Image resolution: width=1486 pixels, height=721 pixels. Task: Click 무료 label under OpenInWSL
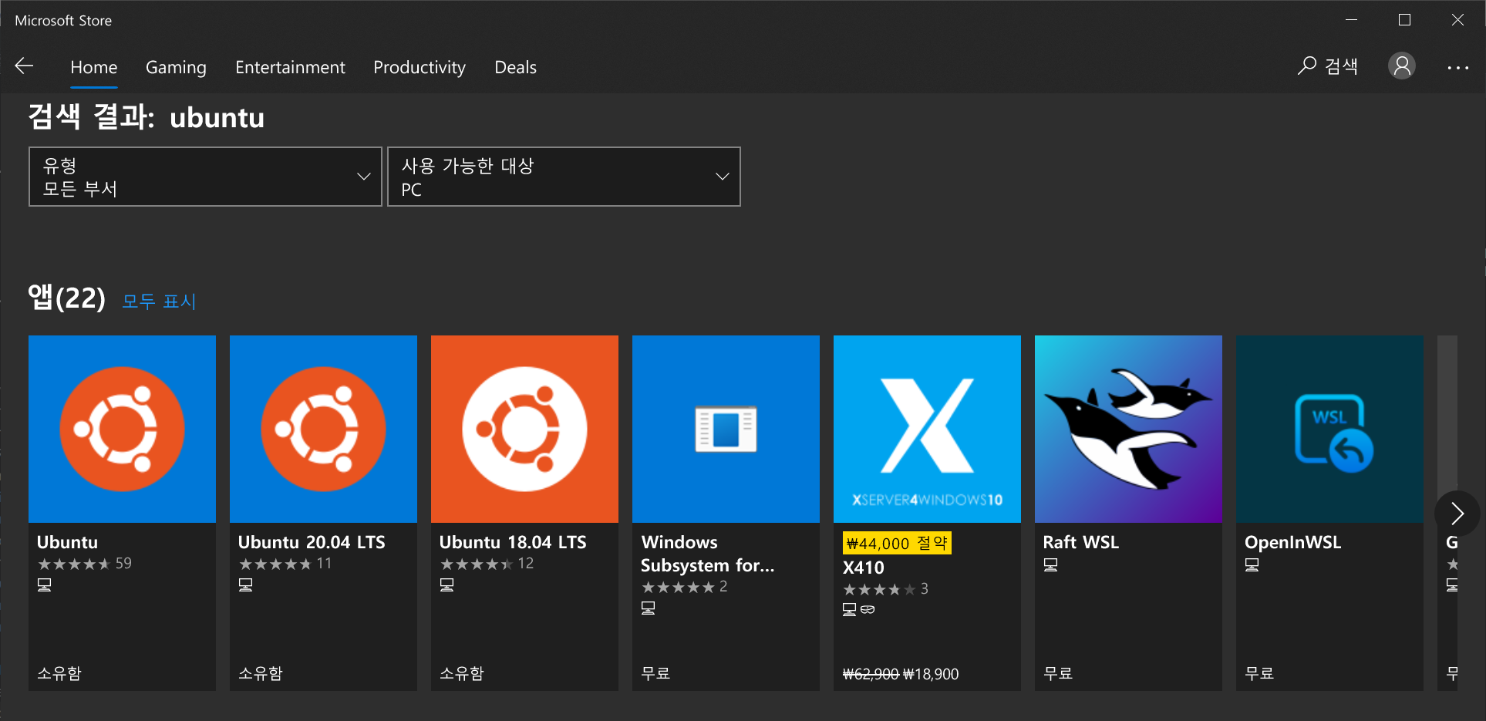tap(1259, 673)
